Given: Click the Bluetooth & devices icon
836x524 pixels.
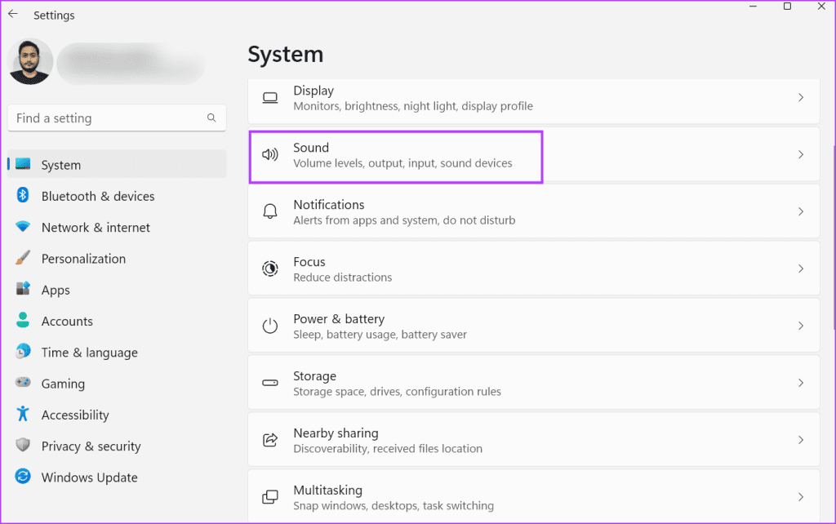Looking at the screenshot, I should [23, 196].
